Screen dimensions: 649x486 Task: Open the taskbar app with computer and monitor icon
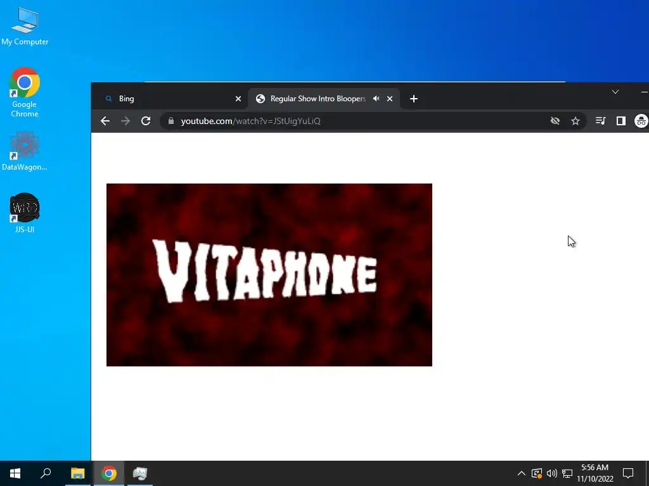click(x=140, y=473)
